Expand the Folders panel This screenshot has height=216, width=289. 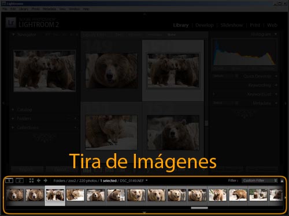13,119
